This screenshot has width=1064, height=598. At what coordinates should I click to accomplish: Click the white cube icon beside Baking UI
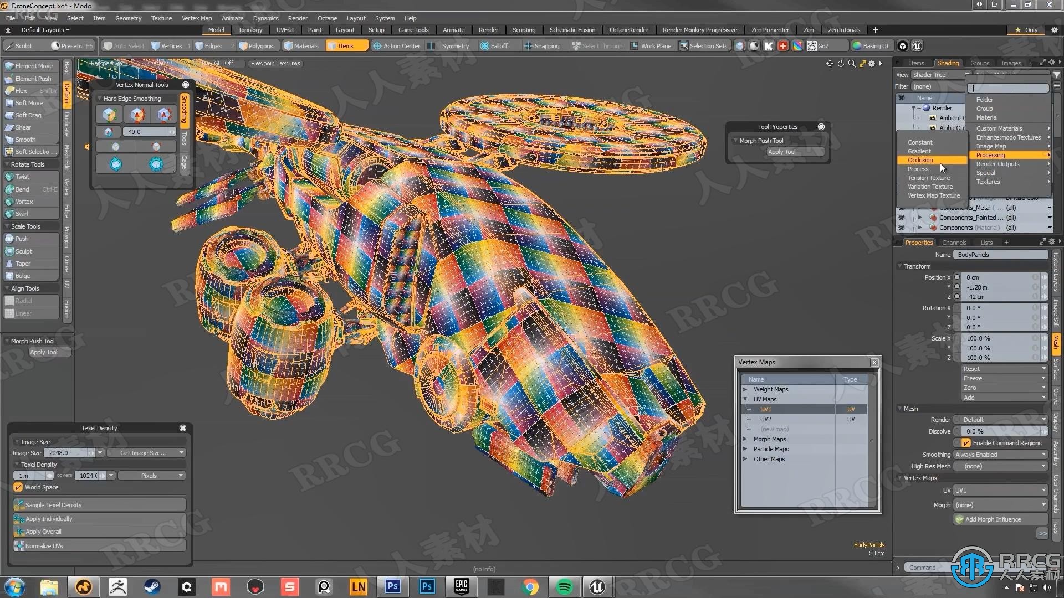point(903,46)
